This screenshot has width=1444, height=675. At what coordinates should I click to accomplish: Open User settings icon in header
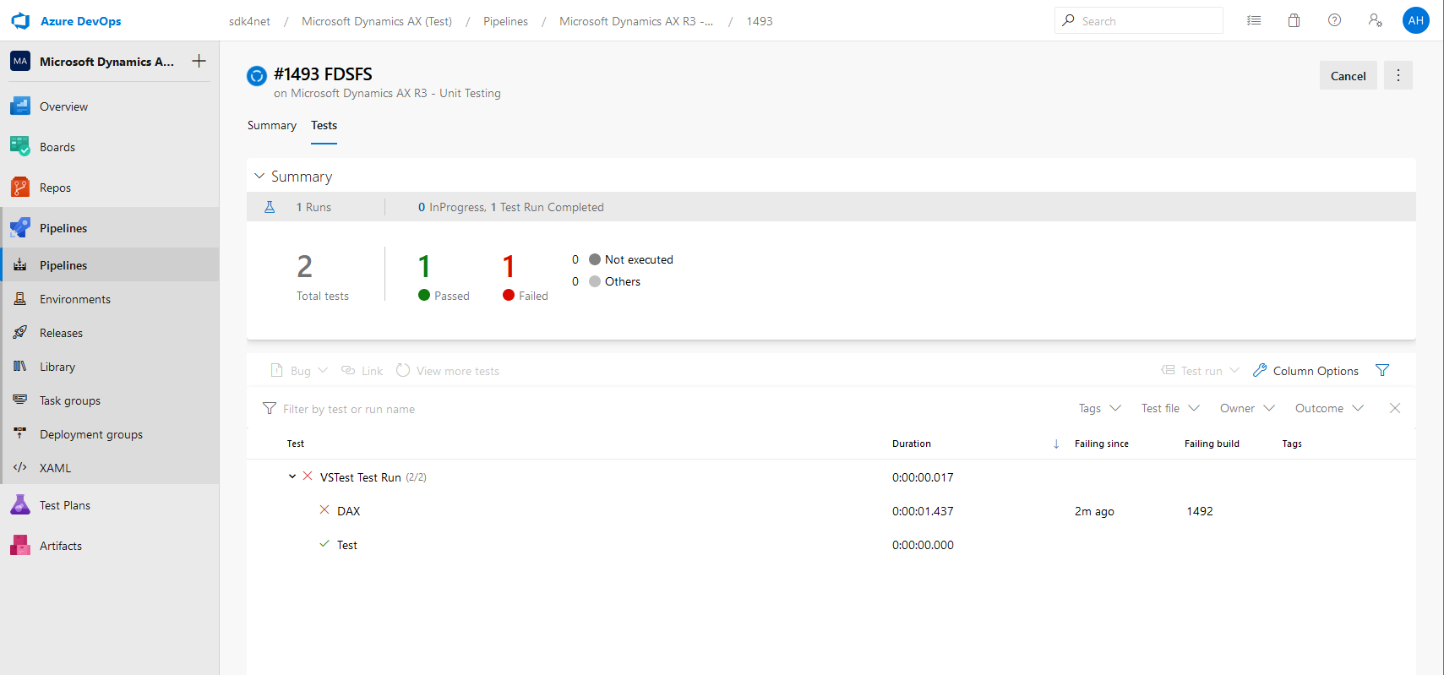[1376, 20]
